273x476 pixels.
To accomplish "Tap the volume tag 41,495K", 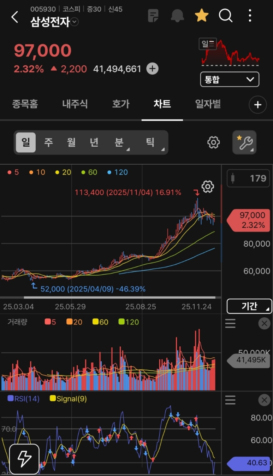I will coord(248,360).
